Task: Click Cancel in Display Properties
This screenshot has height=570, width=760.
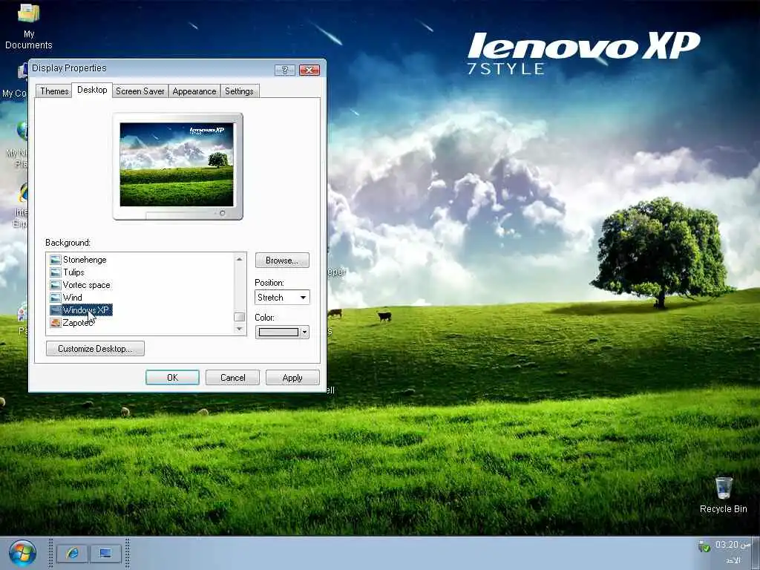Action: pos(232,378)
